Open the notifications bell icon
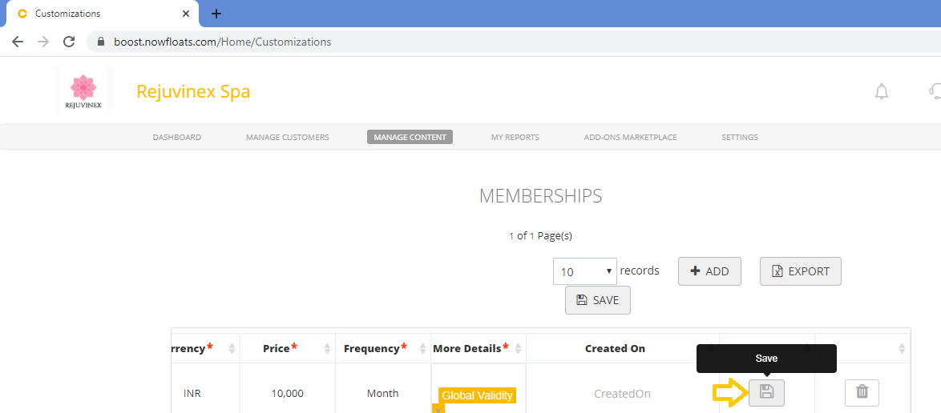 click(882, 92)
